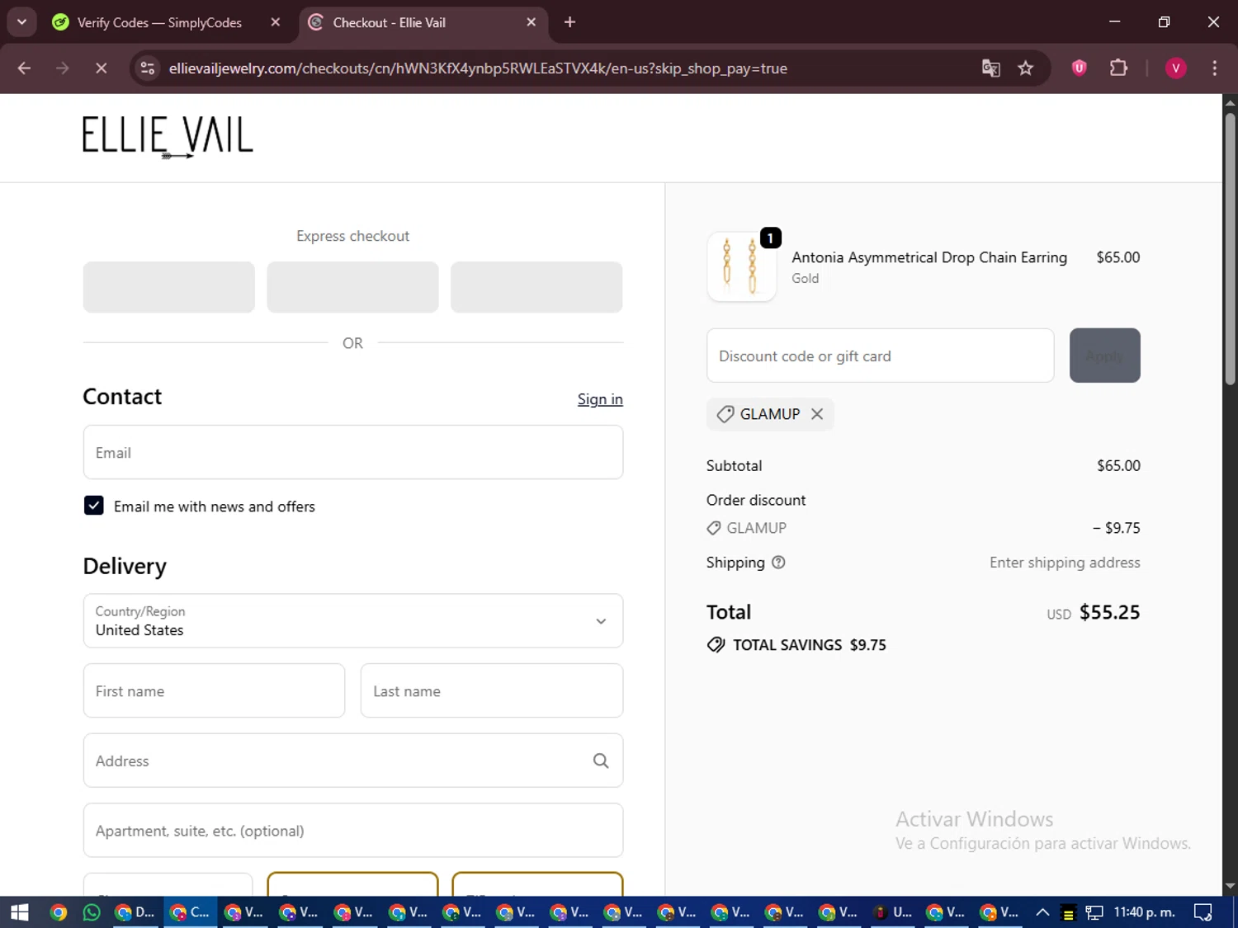Open the Windows Start menu

19,912
